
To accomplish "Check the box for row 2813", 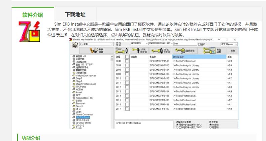I will (x=127, y=91).
